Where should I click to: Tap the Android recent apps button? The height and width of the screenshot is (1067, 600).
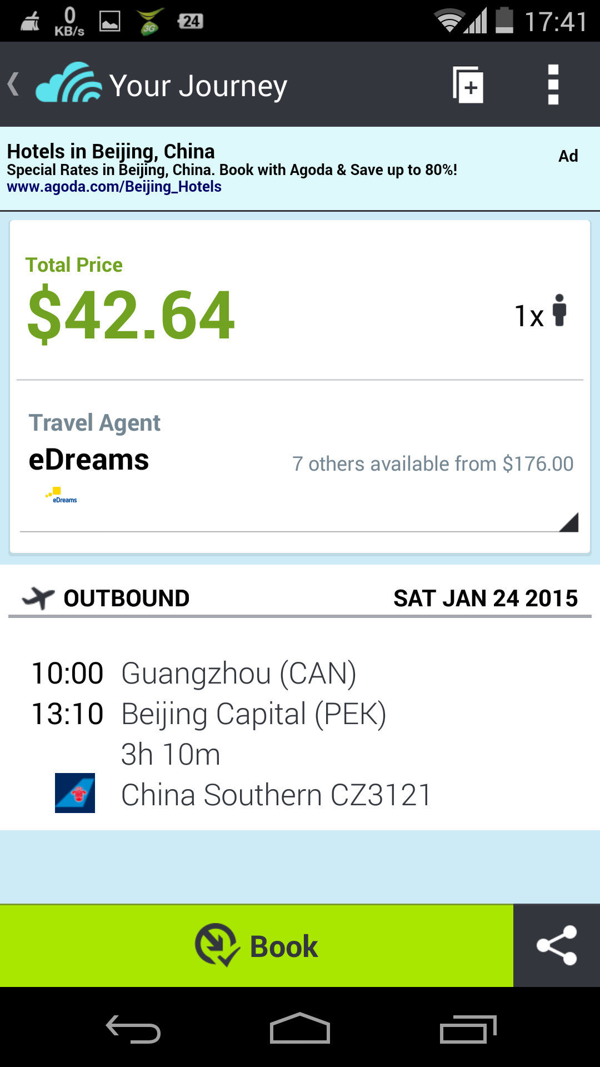click(468, 1029)
